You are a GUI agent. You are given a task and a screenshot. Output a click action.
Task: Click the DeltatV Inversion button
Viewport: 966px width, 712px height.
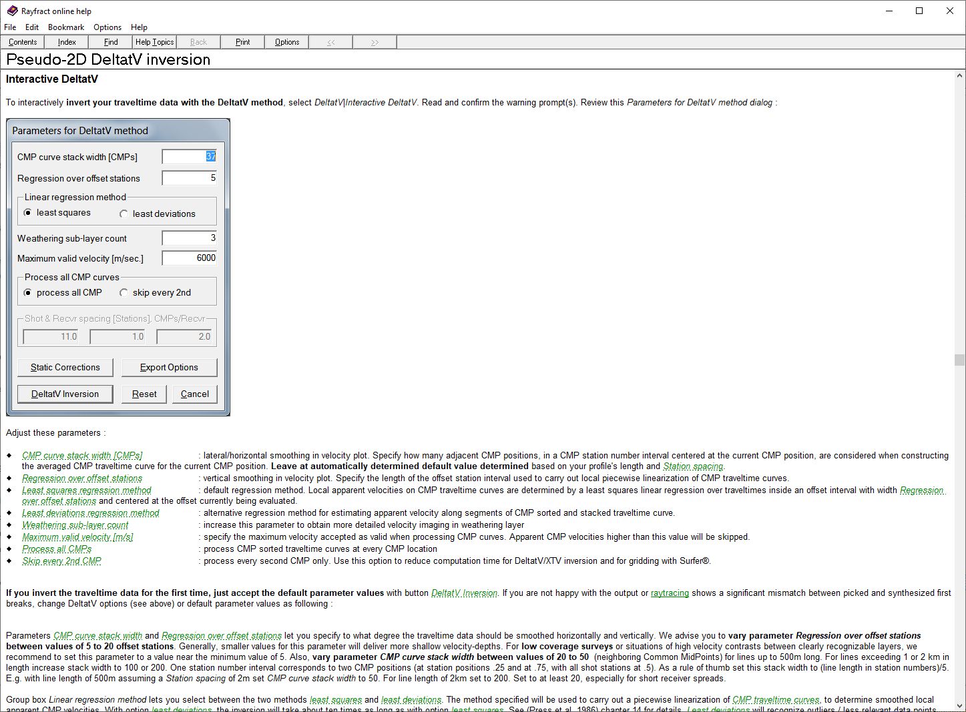pyautogui.click(x=65, y=394)
